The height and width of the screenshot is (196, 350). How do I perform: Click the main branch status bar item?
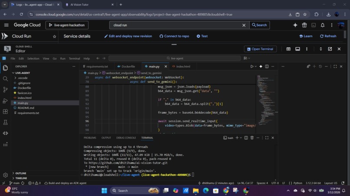pos(15,183)
